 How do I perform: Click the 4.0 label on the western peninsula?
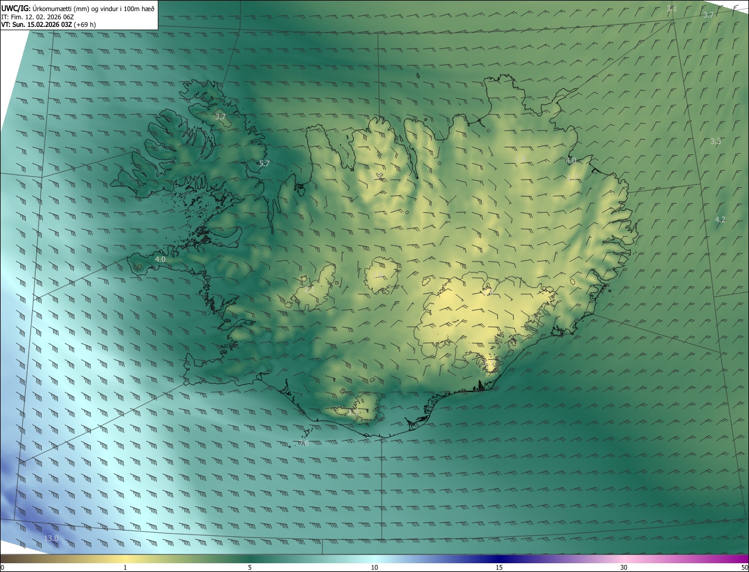pyautogui.click(x=160, y=259)
